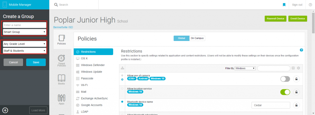Open the Apps section icon
Screen dimensions: 315x115
pyautogui.click(x=62, y=98)
